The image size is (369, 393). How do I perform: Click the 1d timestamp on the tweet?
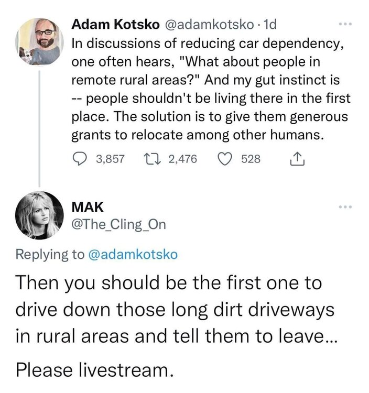coord(272,25)
